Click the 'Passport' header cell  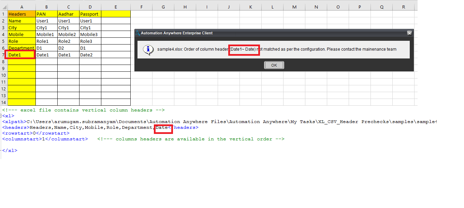click(x=90, y=14)
